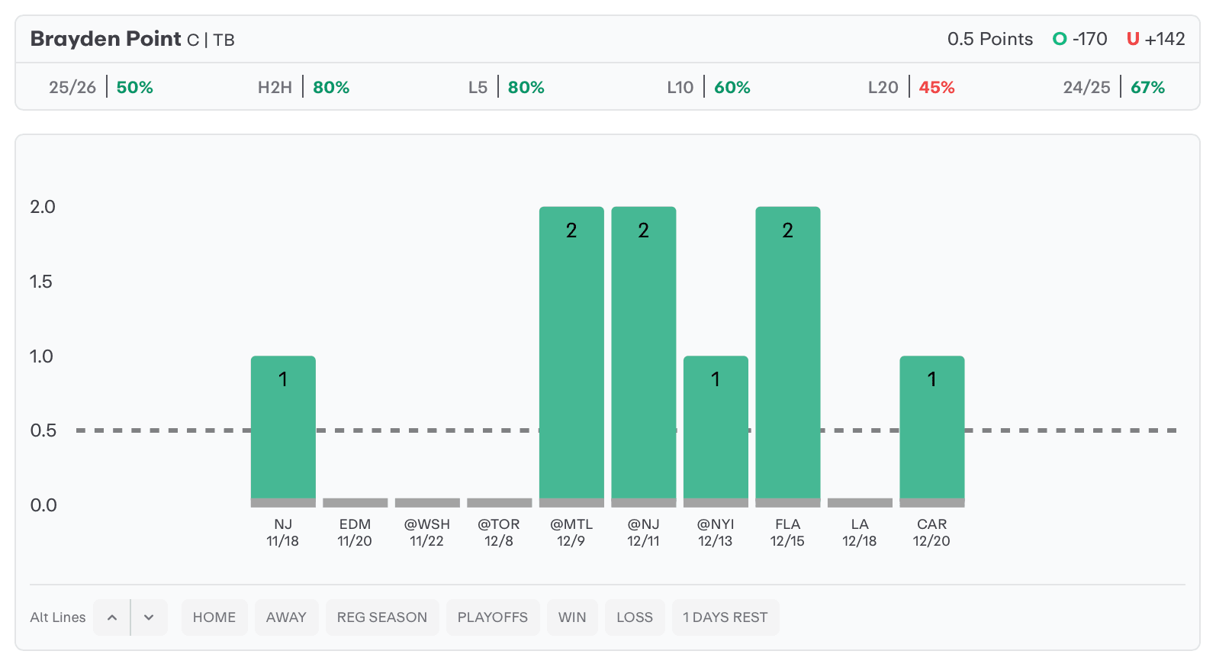The width and height of the screenshot is (1216, 664).
Task: Select the L10 60% split
Action: click(708, 87)
